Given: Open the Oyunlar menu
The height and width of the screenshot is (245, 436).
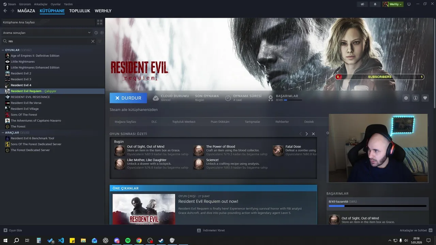Looking at the screenshot, I should (56, 4).
